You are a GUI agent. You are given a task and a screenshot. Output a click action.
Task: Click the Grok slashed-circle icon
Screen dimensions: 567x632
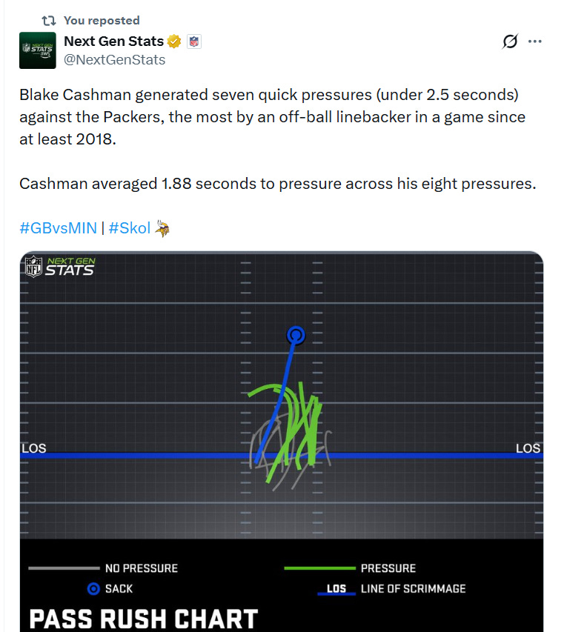[510, 41]
